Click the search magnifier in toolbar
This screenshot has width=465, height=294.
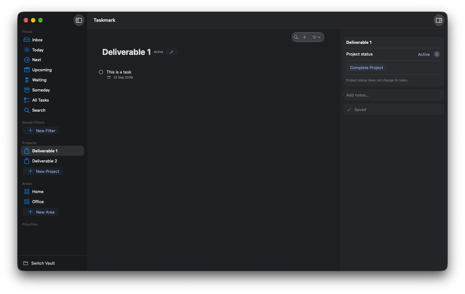(296, 37)
